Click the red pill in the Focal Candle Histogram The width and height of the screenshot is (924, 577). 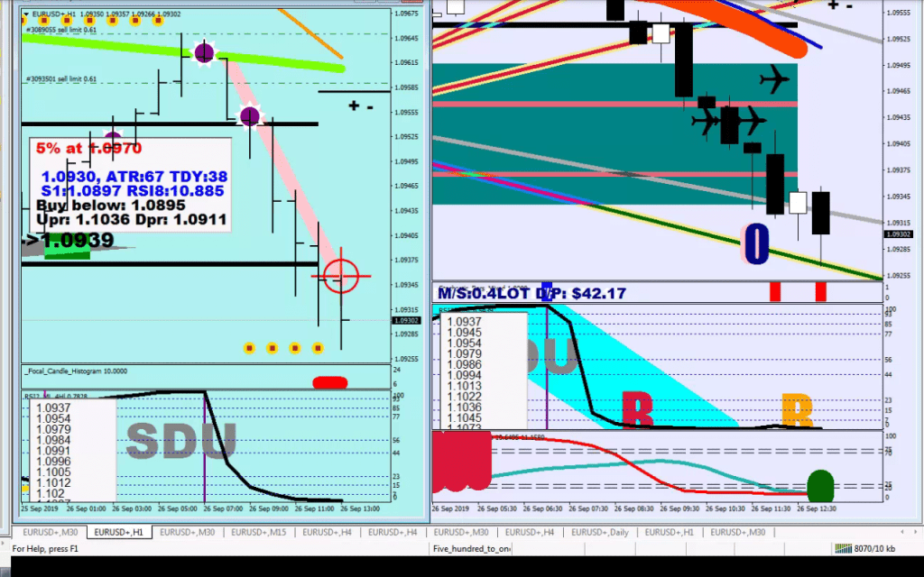[329, 382]
